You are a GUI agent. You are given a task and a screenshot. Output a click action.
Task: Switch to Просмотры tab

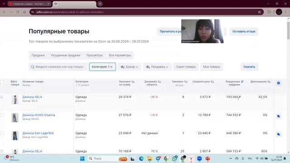tap(95, 55)
